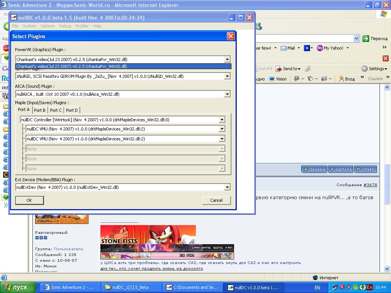Click the My Yahoo! purple icon
391x293 pixels.
click(x=320, y=48)
